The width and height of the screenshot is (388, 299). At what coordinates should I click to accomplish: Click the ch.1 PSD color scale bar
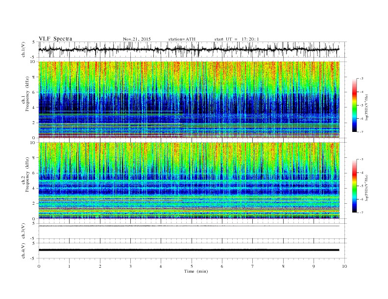354,105
